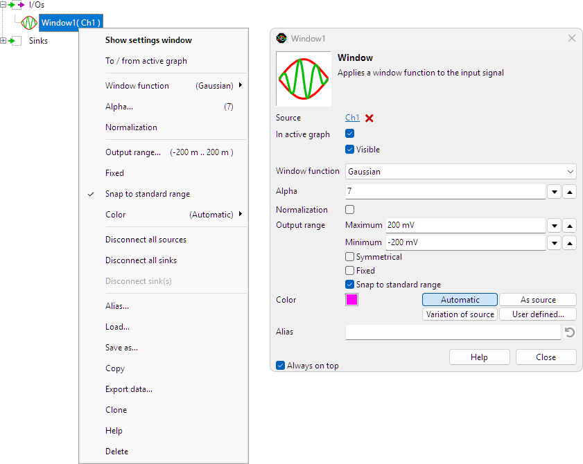Click the Alpha value input field
Screen dimensions: 583x464
pos(446,192)
